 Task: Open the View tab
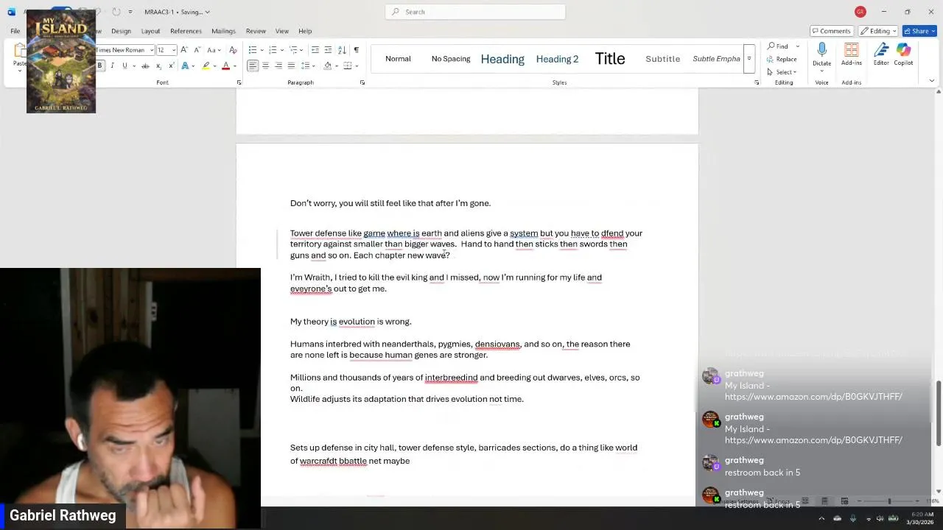282,31
